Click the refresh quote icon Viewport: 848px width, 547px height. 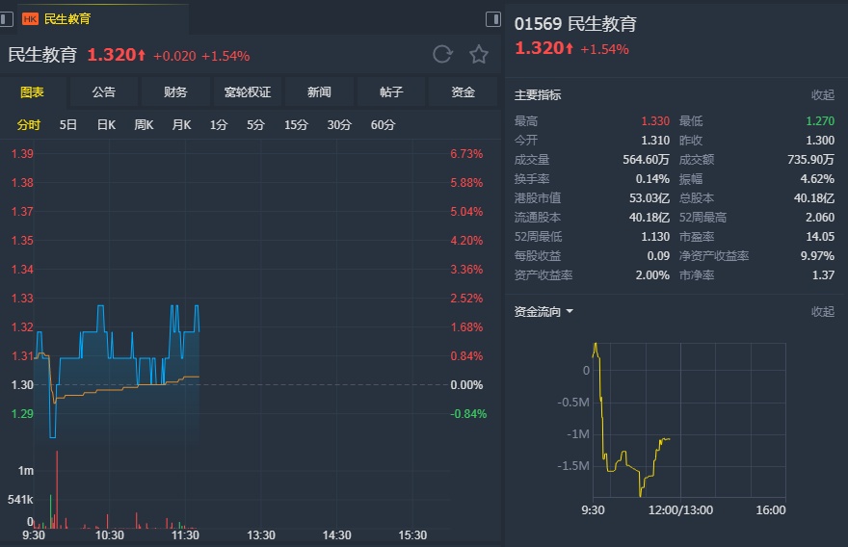pyautogui.click(x=442, y=54)
